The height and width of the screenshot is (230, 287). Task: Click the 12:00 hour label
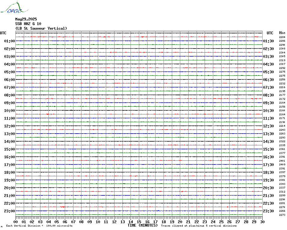tap(10, 126)
